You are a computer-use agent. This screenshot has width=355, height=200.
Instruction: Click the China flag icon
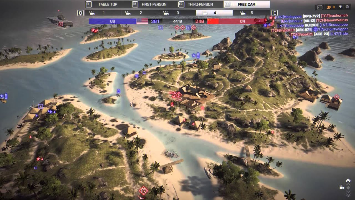pyautogui.click(x=213, y=21)
